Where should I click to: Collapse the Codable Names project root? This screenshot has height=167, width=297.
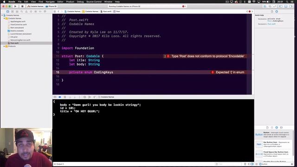2,15
